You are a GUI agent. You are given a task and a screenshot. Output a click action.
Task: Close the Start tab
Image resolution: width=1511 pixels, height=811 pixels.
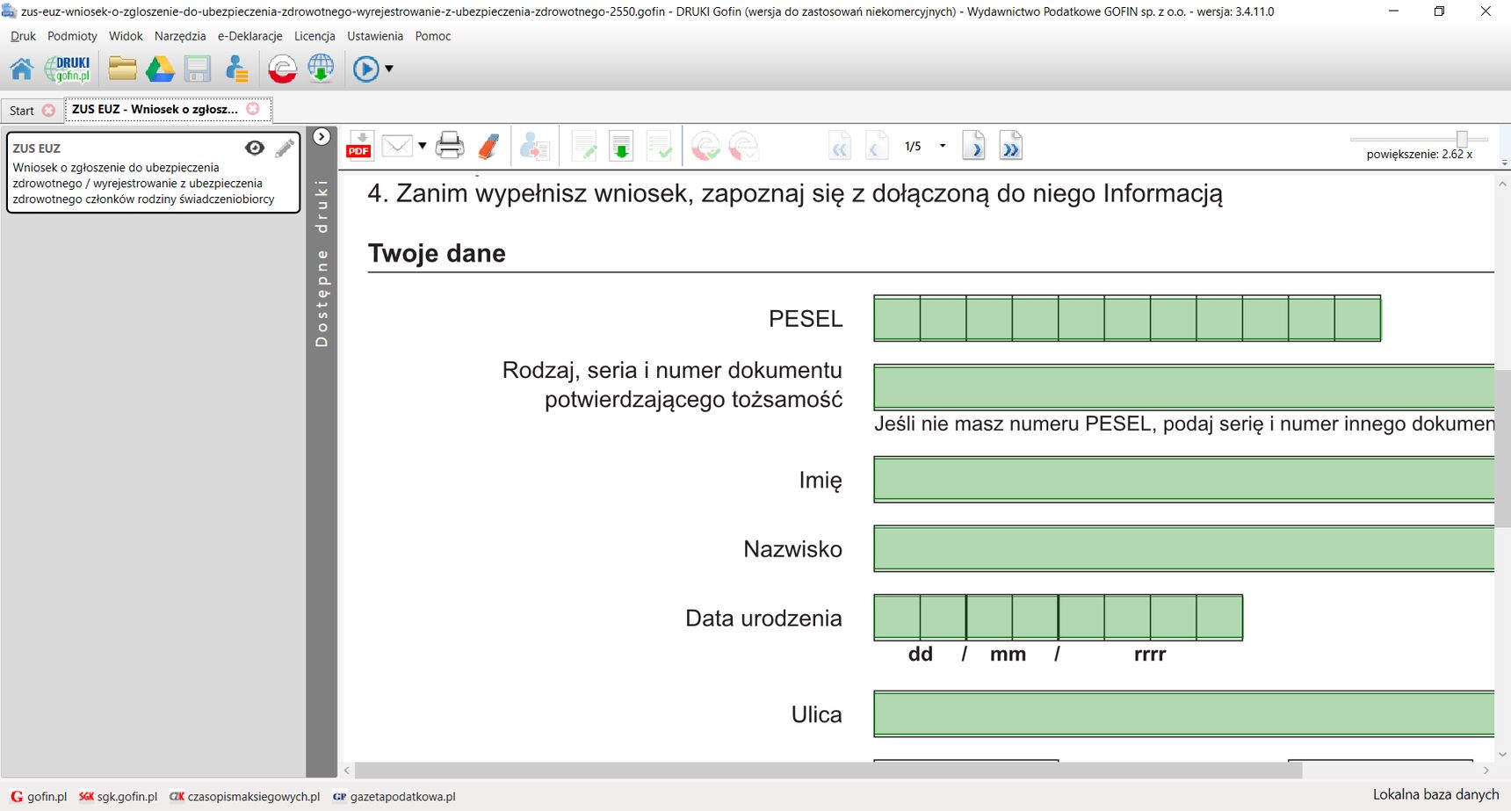(49, 111)
